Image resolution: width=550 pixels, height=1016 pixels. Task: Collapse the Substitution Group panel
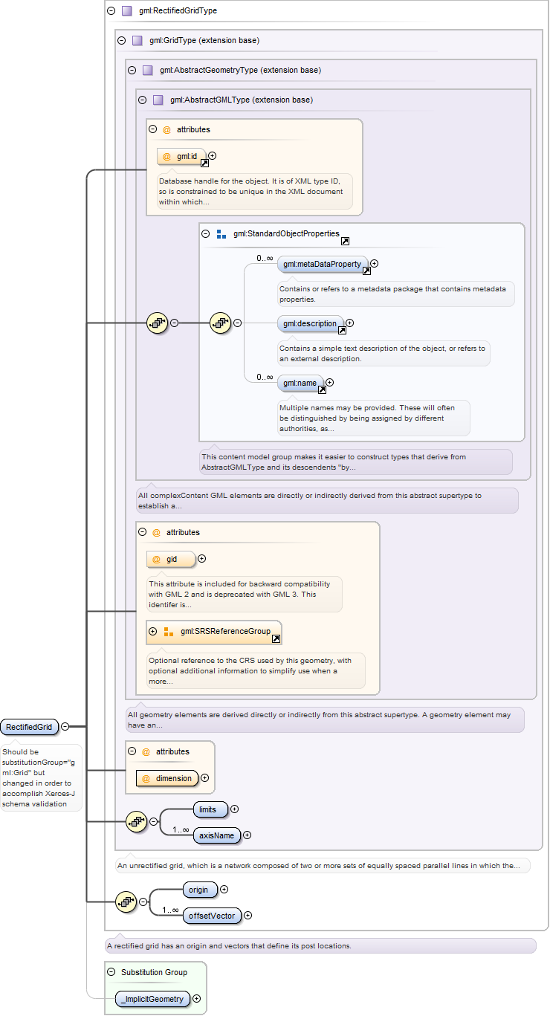coord(111,972)
